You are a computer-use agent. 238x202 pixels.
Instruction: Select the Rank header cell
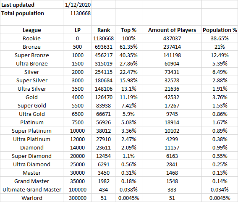[104, 30]
